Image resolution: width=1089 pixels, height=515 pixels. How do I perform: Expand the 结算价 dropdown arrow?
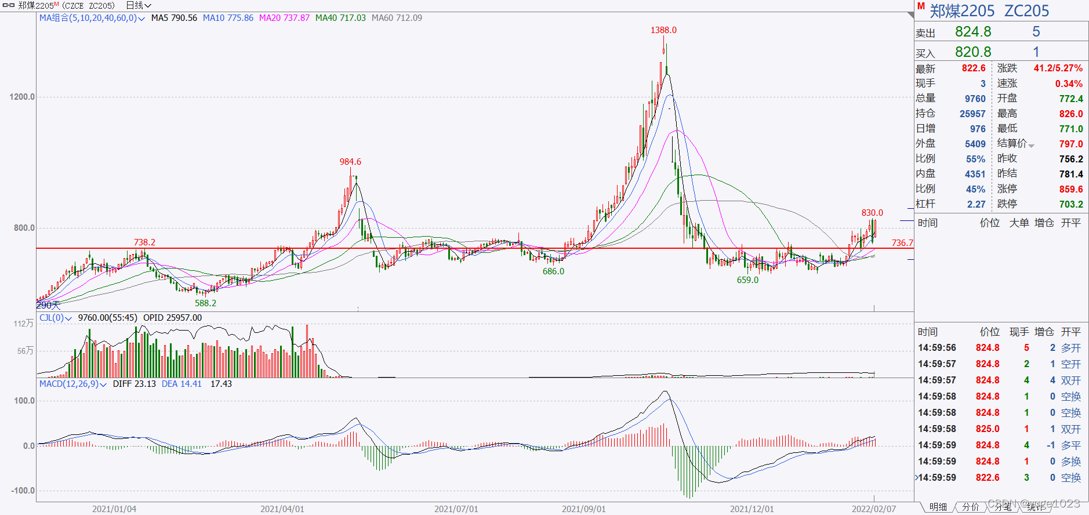click(x=1031, y=145)
